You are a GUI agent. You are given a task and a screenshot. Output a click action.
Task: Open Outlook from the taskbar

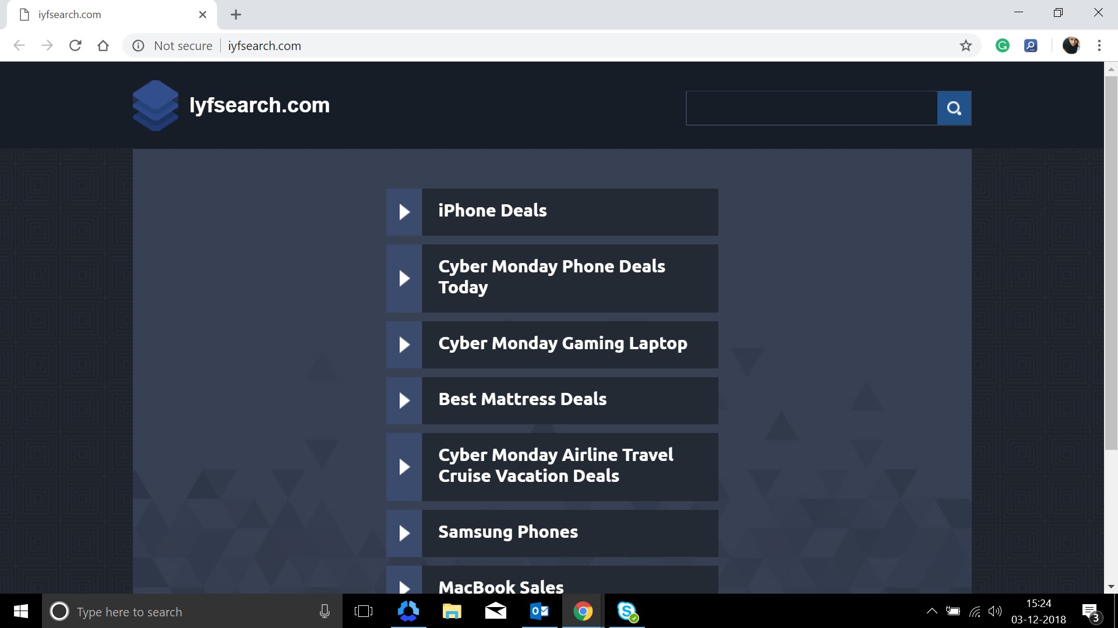click(539, 611)
